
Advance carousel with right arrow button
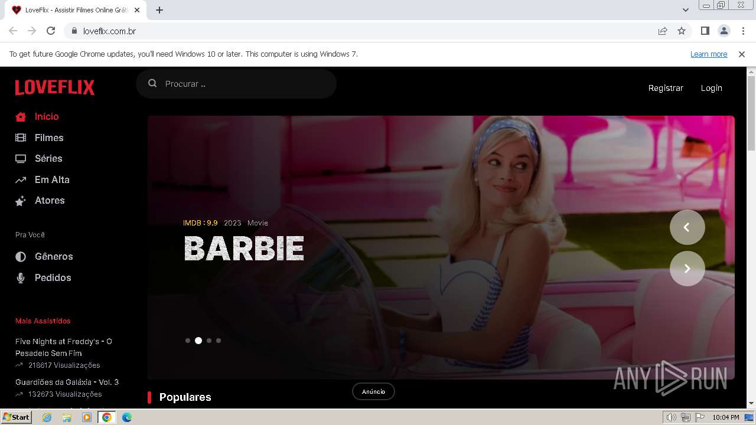pyautogui.click(x=687, y=269)
